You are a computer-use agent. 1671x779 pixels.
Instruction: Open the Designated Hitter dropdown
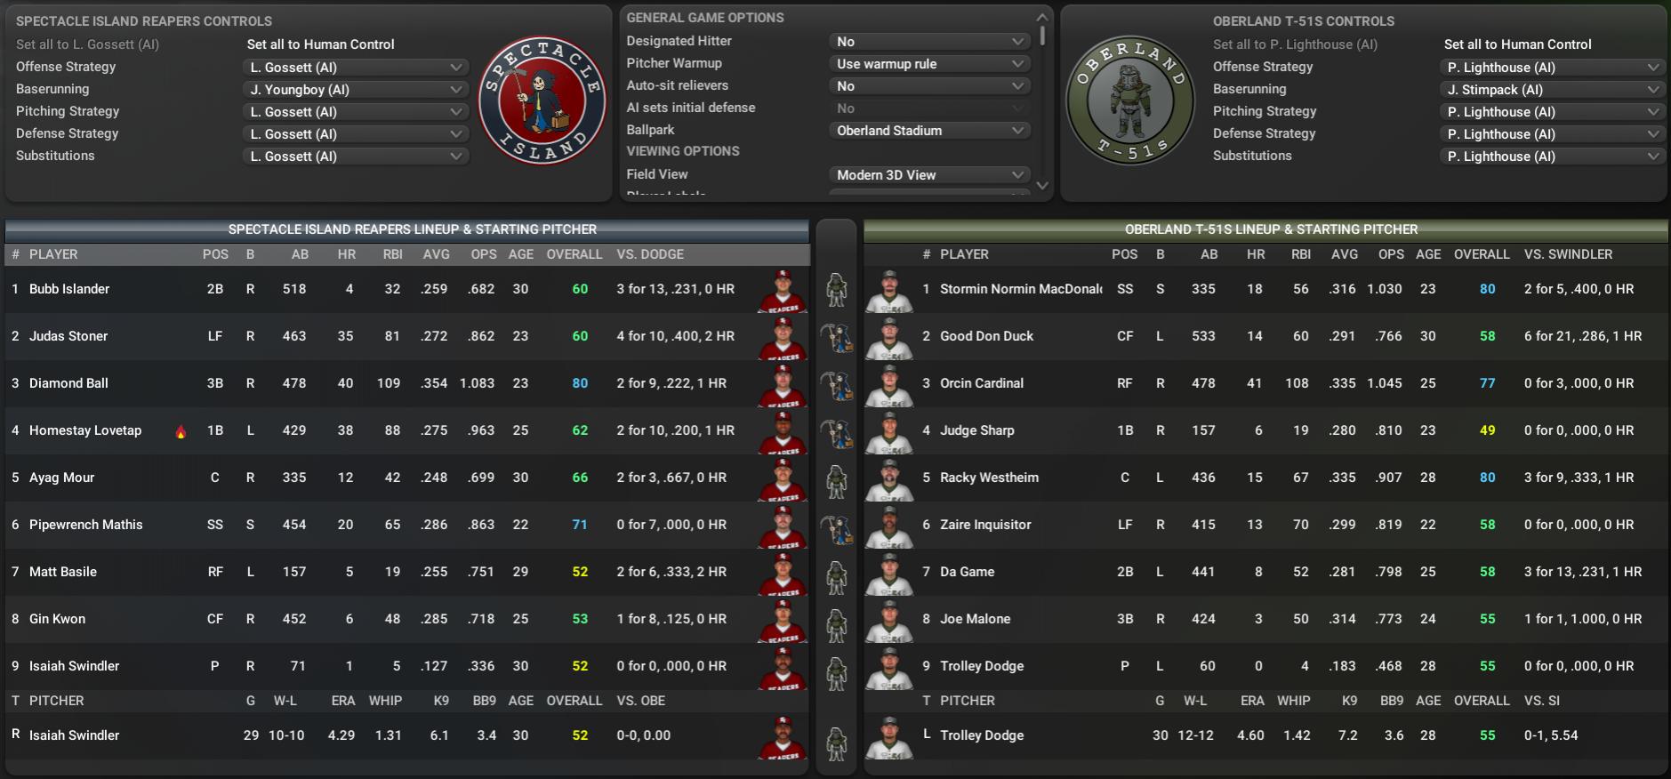click(x=929, y=42)
